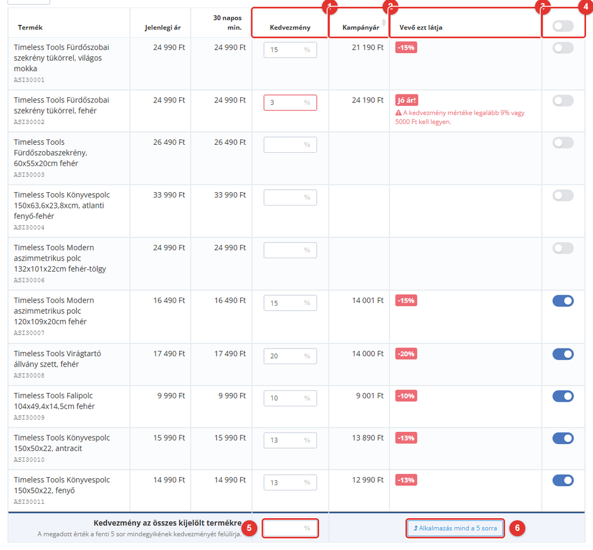Select product Fürdőszobai szekrény tükörrel, világos mokka
593x550 pixels.
coord(61,58)
